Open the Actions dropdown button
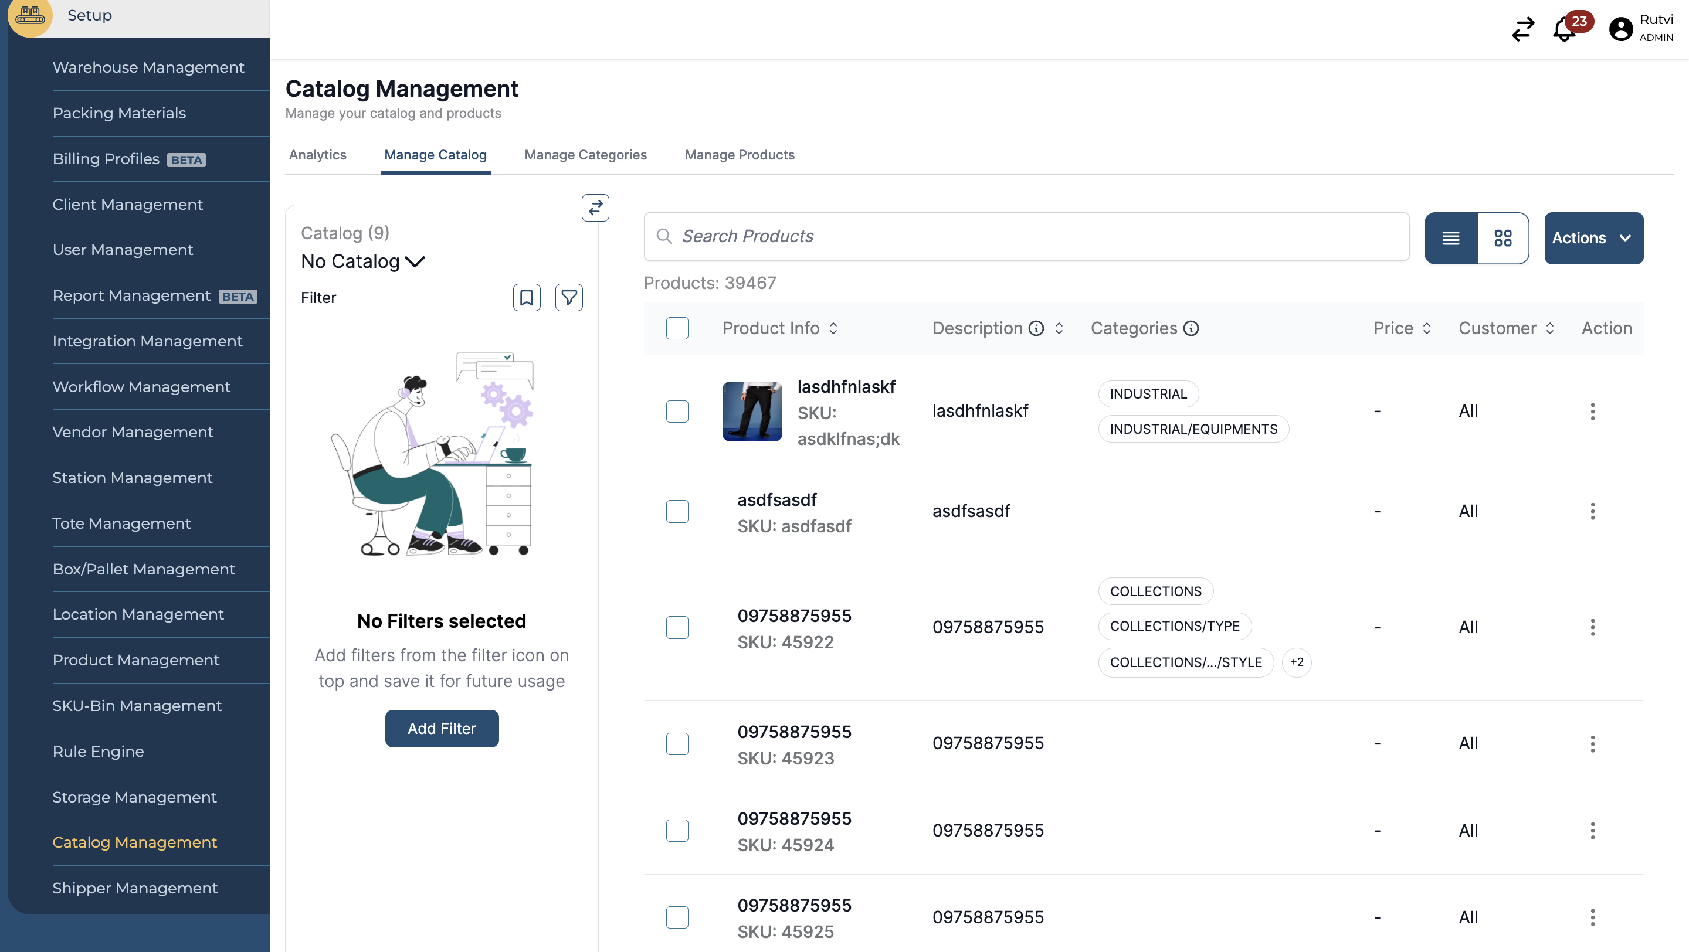The height and width of the screenshot is (952, 1689). pos(1593,238)
